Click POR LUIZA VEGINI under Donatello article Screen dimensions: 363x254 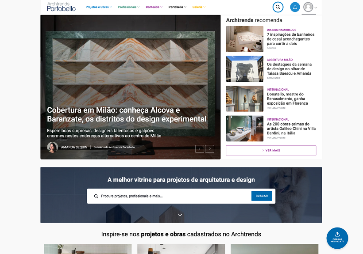coord(276,108)
